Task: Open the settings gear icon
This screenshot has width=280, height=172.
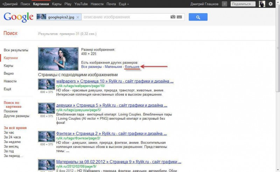Action: click(x=271, y=4)
